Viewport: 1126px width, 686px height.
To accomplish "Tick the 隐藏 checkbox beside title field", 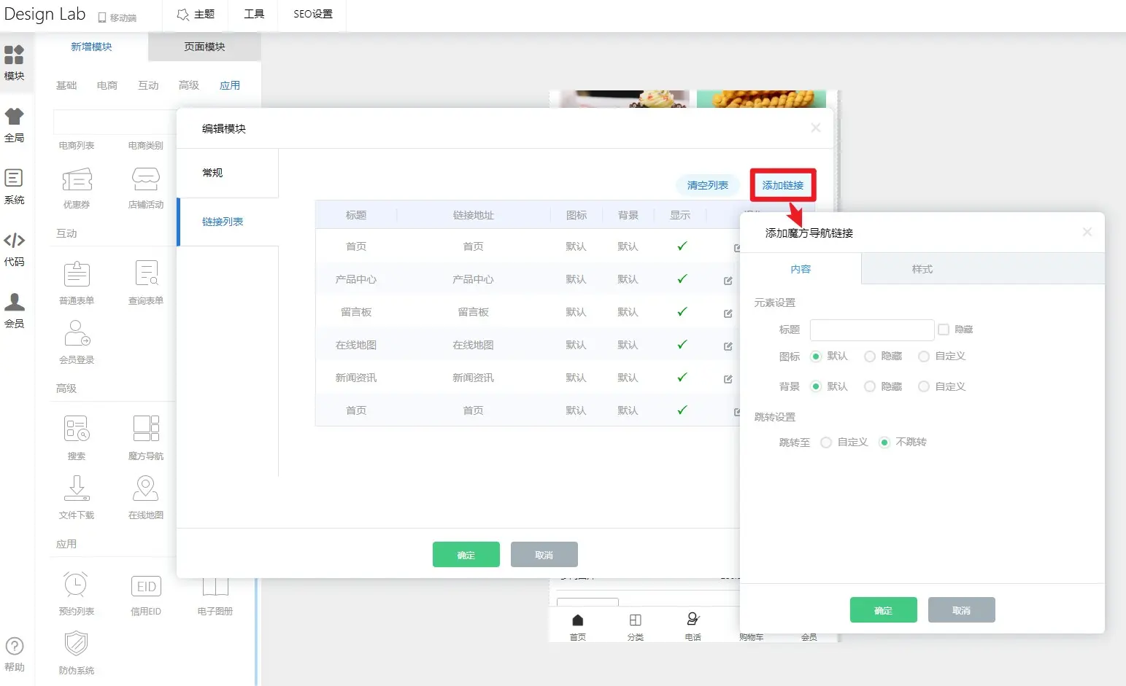I will point(944,330).
